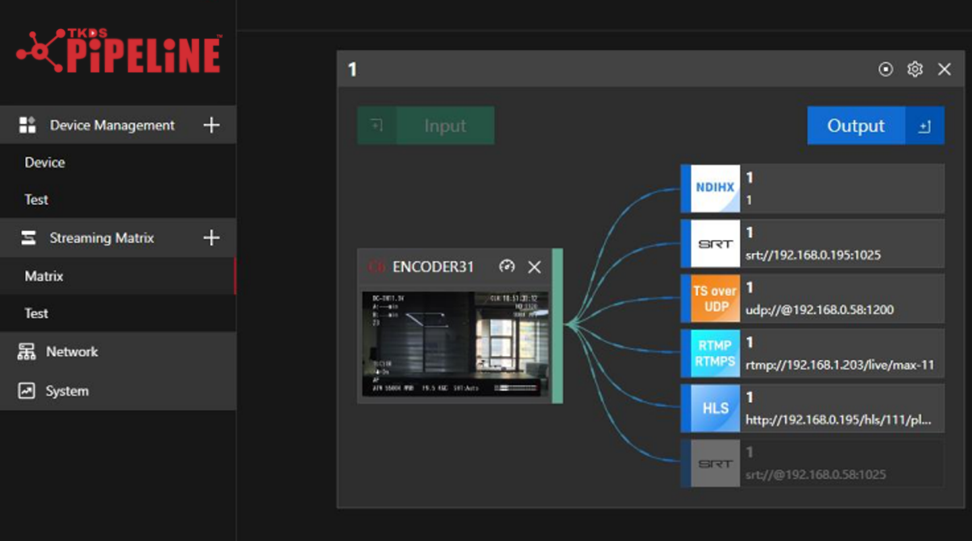Open the matrix settings gear icon
This screenshot has height=541, width=972.
915,69
